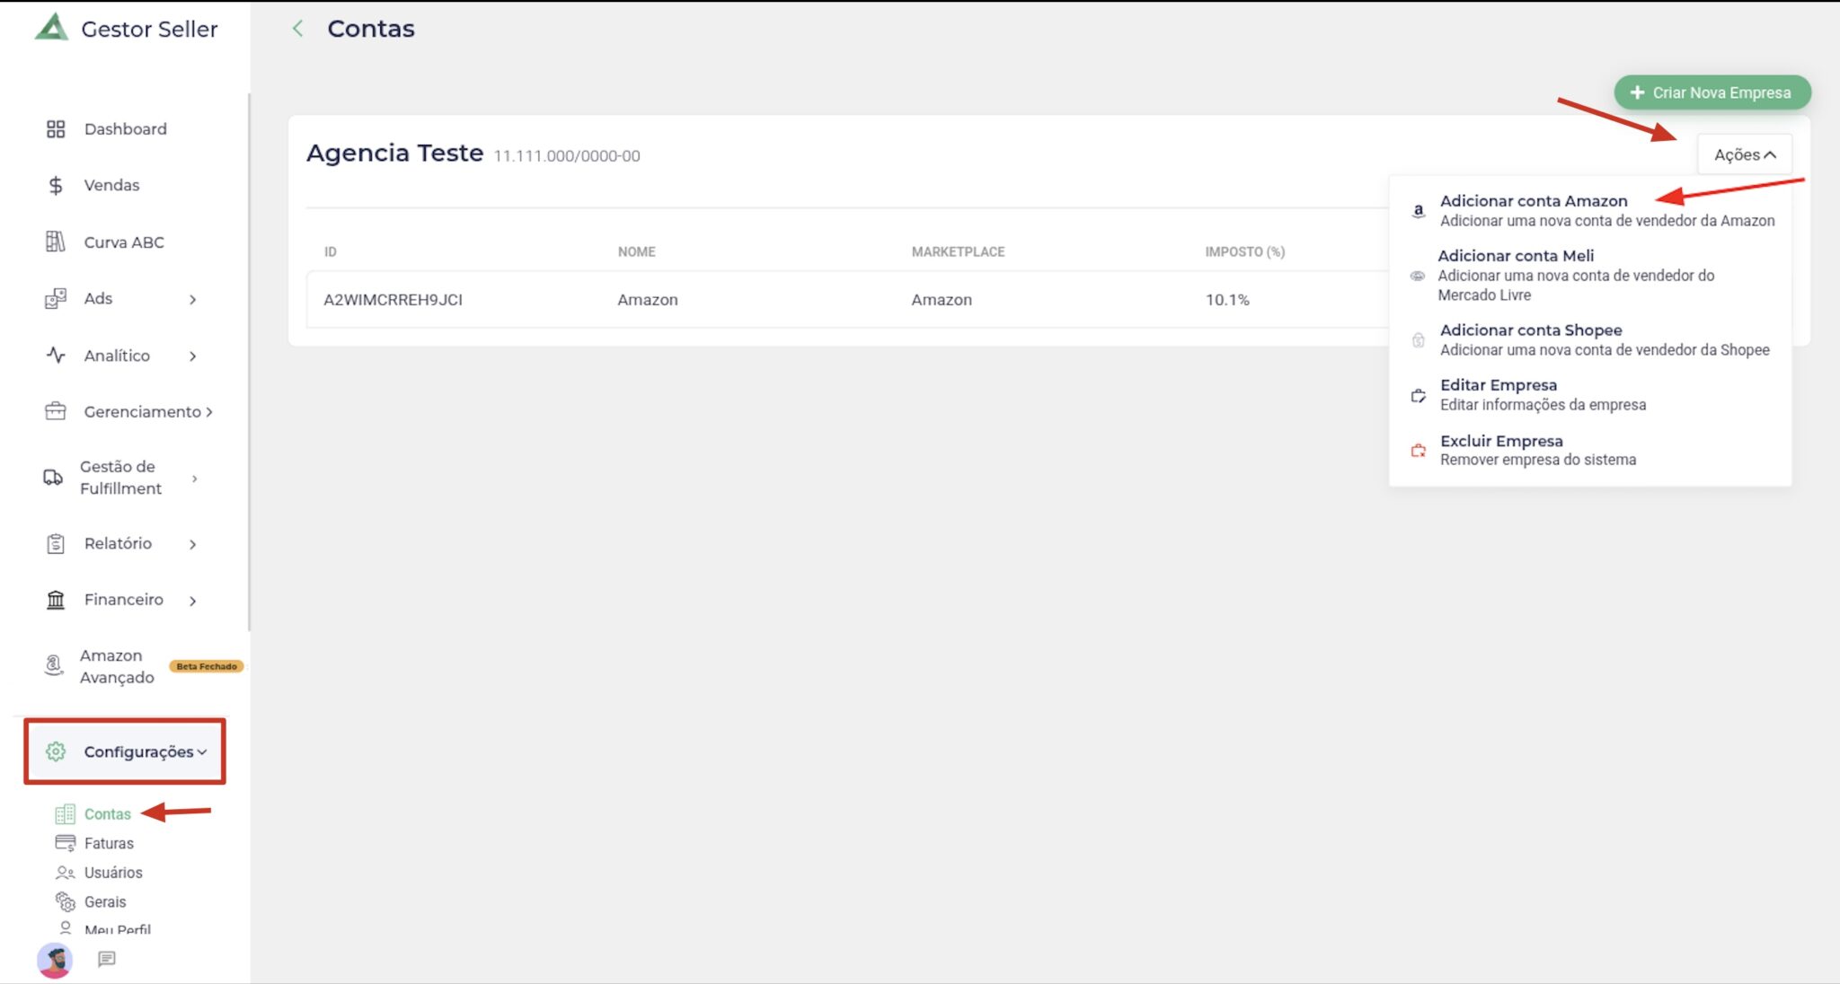Expand the Analítico submenu chevron
The height and width of the screenshot is (984, 1840).
(192, 356)
